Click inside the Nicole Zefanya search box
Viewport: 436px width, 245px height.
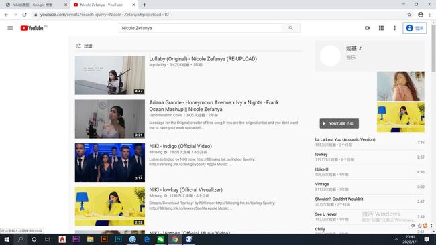200,28
